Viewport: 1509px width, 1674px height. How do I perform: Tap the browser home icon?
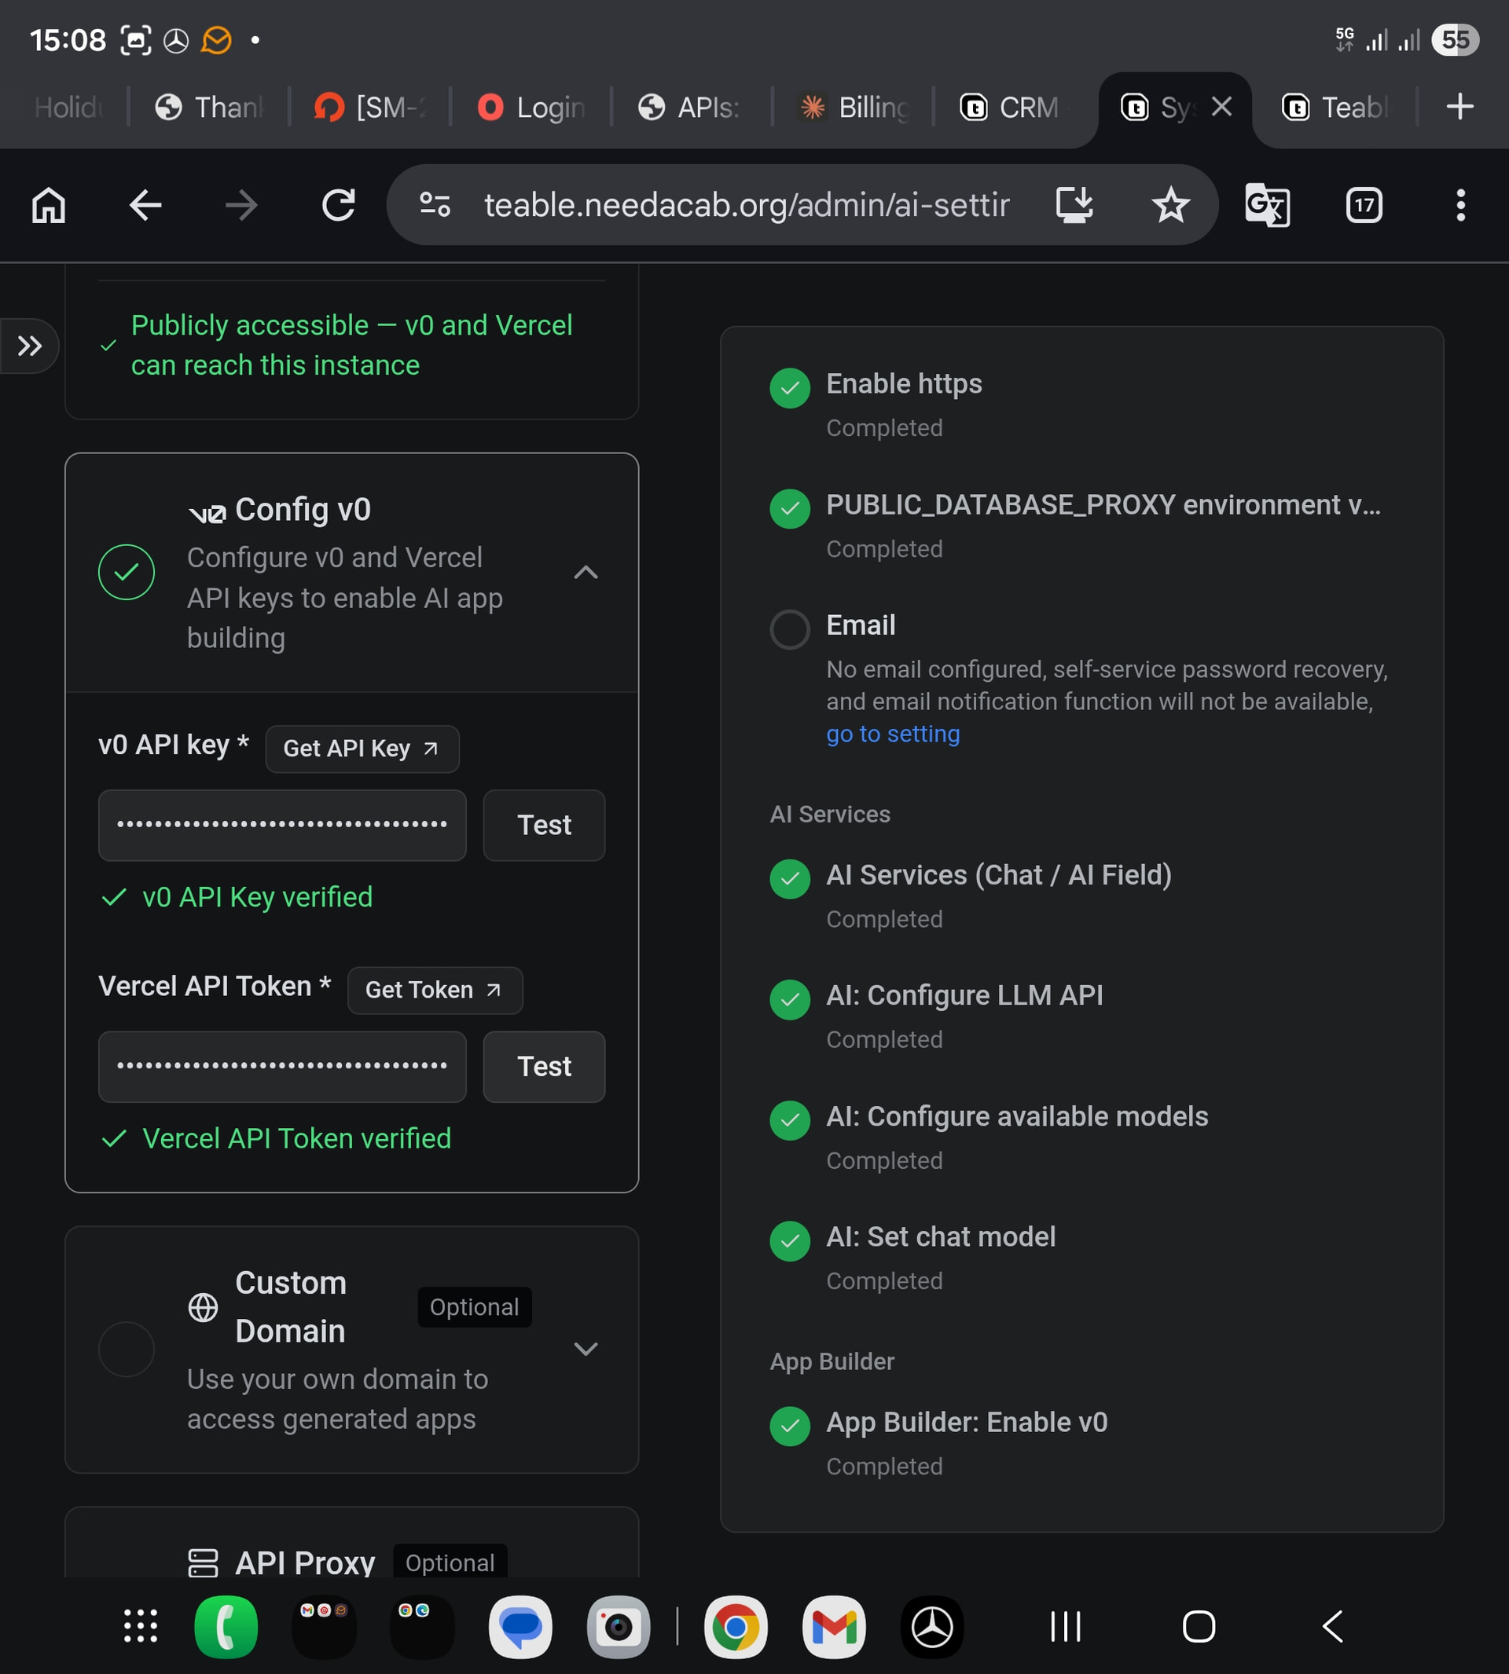48,205
